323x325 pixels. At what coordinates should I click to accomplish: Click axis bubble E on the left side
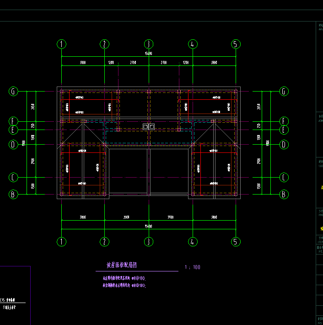(x=13, y=130)
